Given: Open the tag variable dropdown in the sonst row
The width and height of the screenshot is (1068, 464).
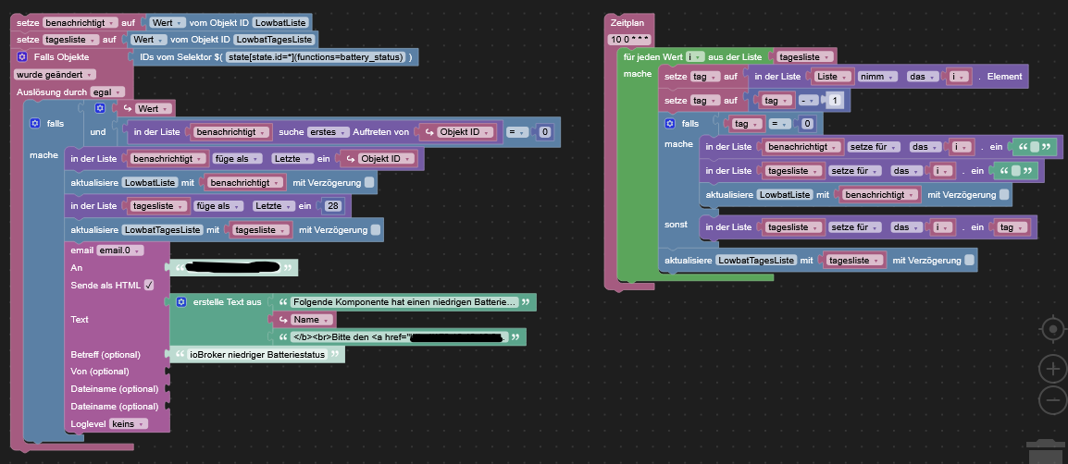Looking at the screenshot, I should click(x=1012, y=227).
